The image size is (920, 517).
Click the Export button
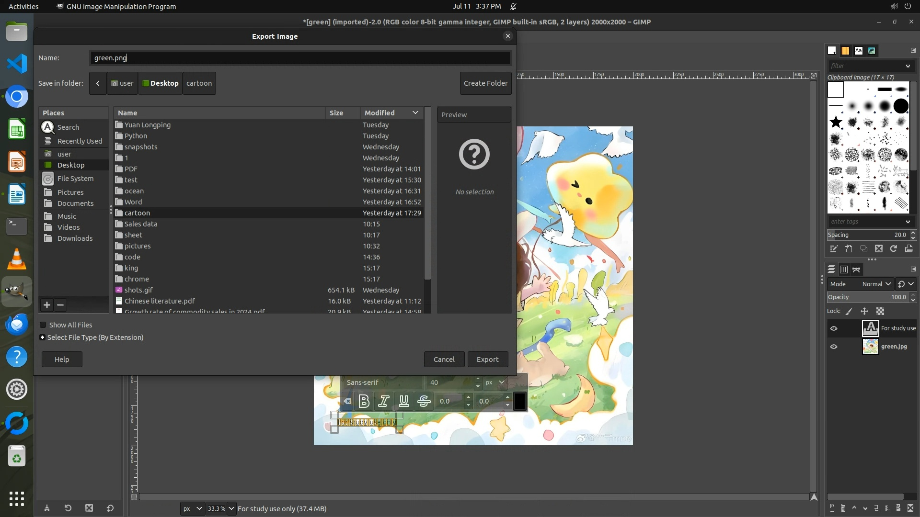487,360
